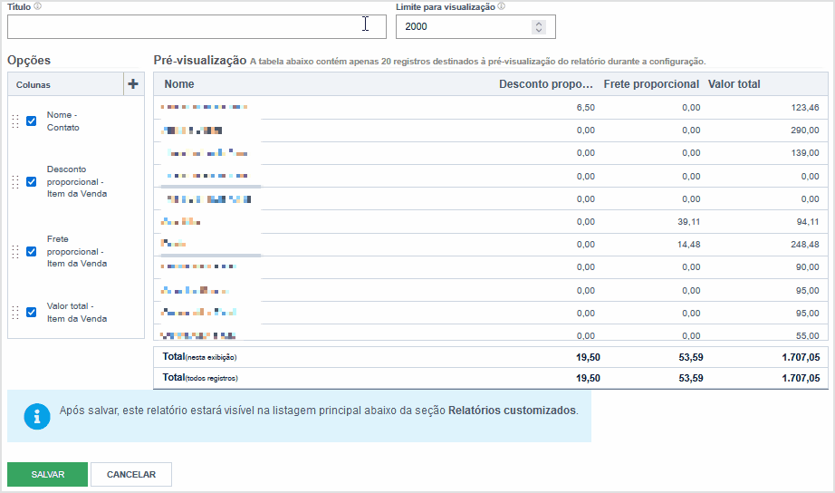Select the 6,50 discount cell
The width and height of the screenshot is (835, 493).
tap(586, 108)
